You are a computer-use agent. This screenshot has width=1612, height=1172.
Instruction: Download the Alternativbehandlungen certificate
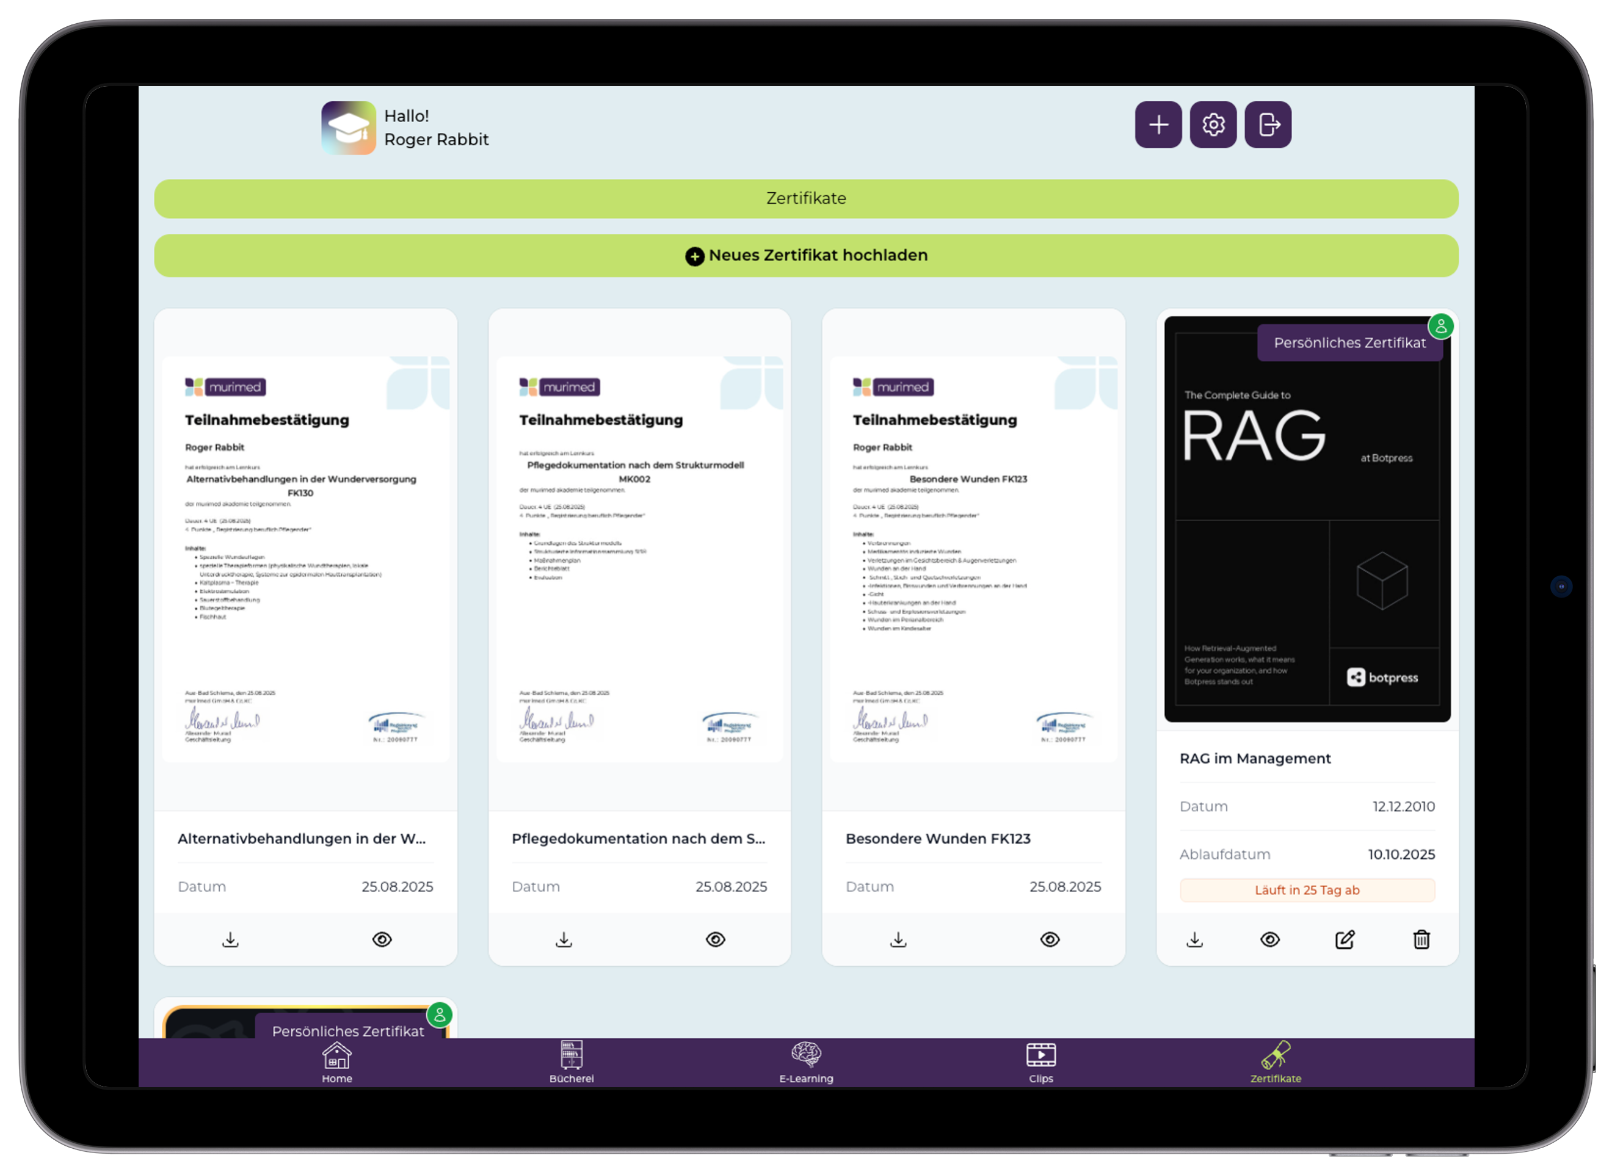(230, 939)
